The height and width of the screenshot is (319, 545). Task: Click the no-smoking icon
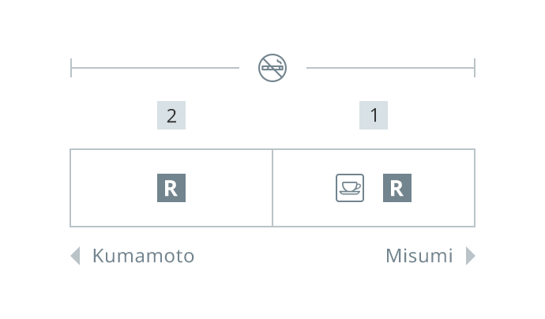click(x=272, y=68)
